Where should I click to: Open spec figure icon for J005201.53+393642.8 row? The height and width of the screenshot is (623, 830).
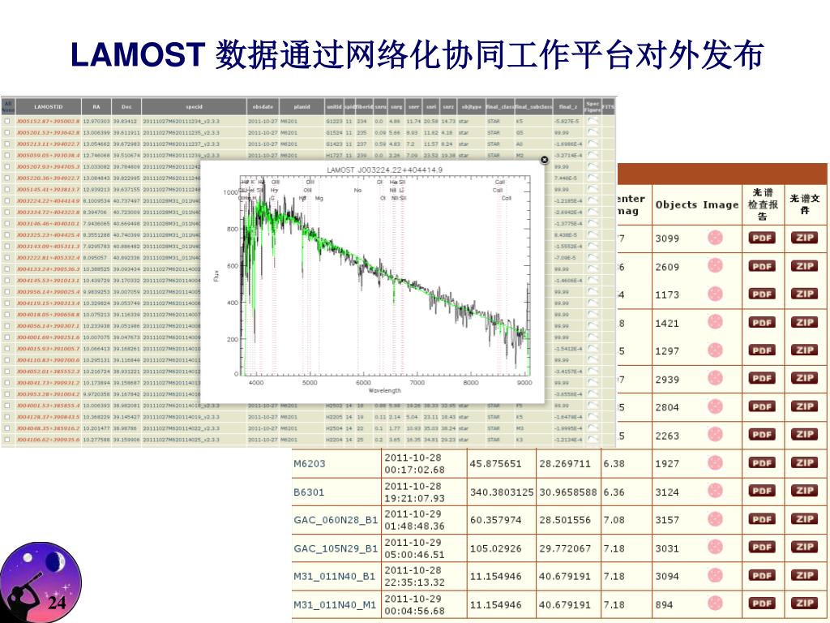pyautogui.click(x=593, y=132)
